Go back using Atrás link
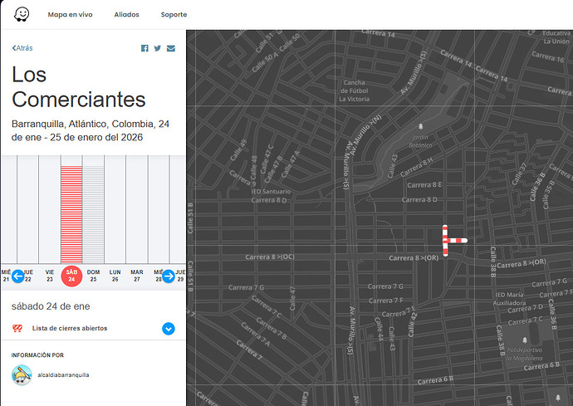Screen dimensions: 573x406 click(x=25, y=49)
